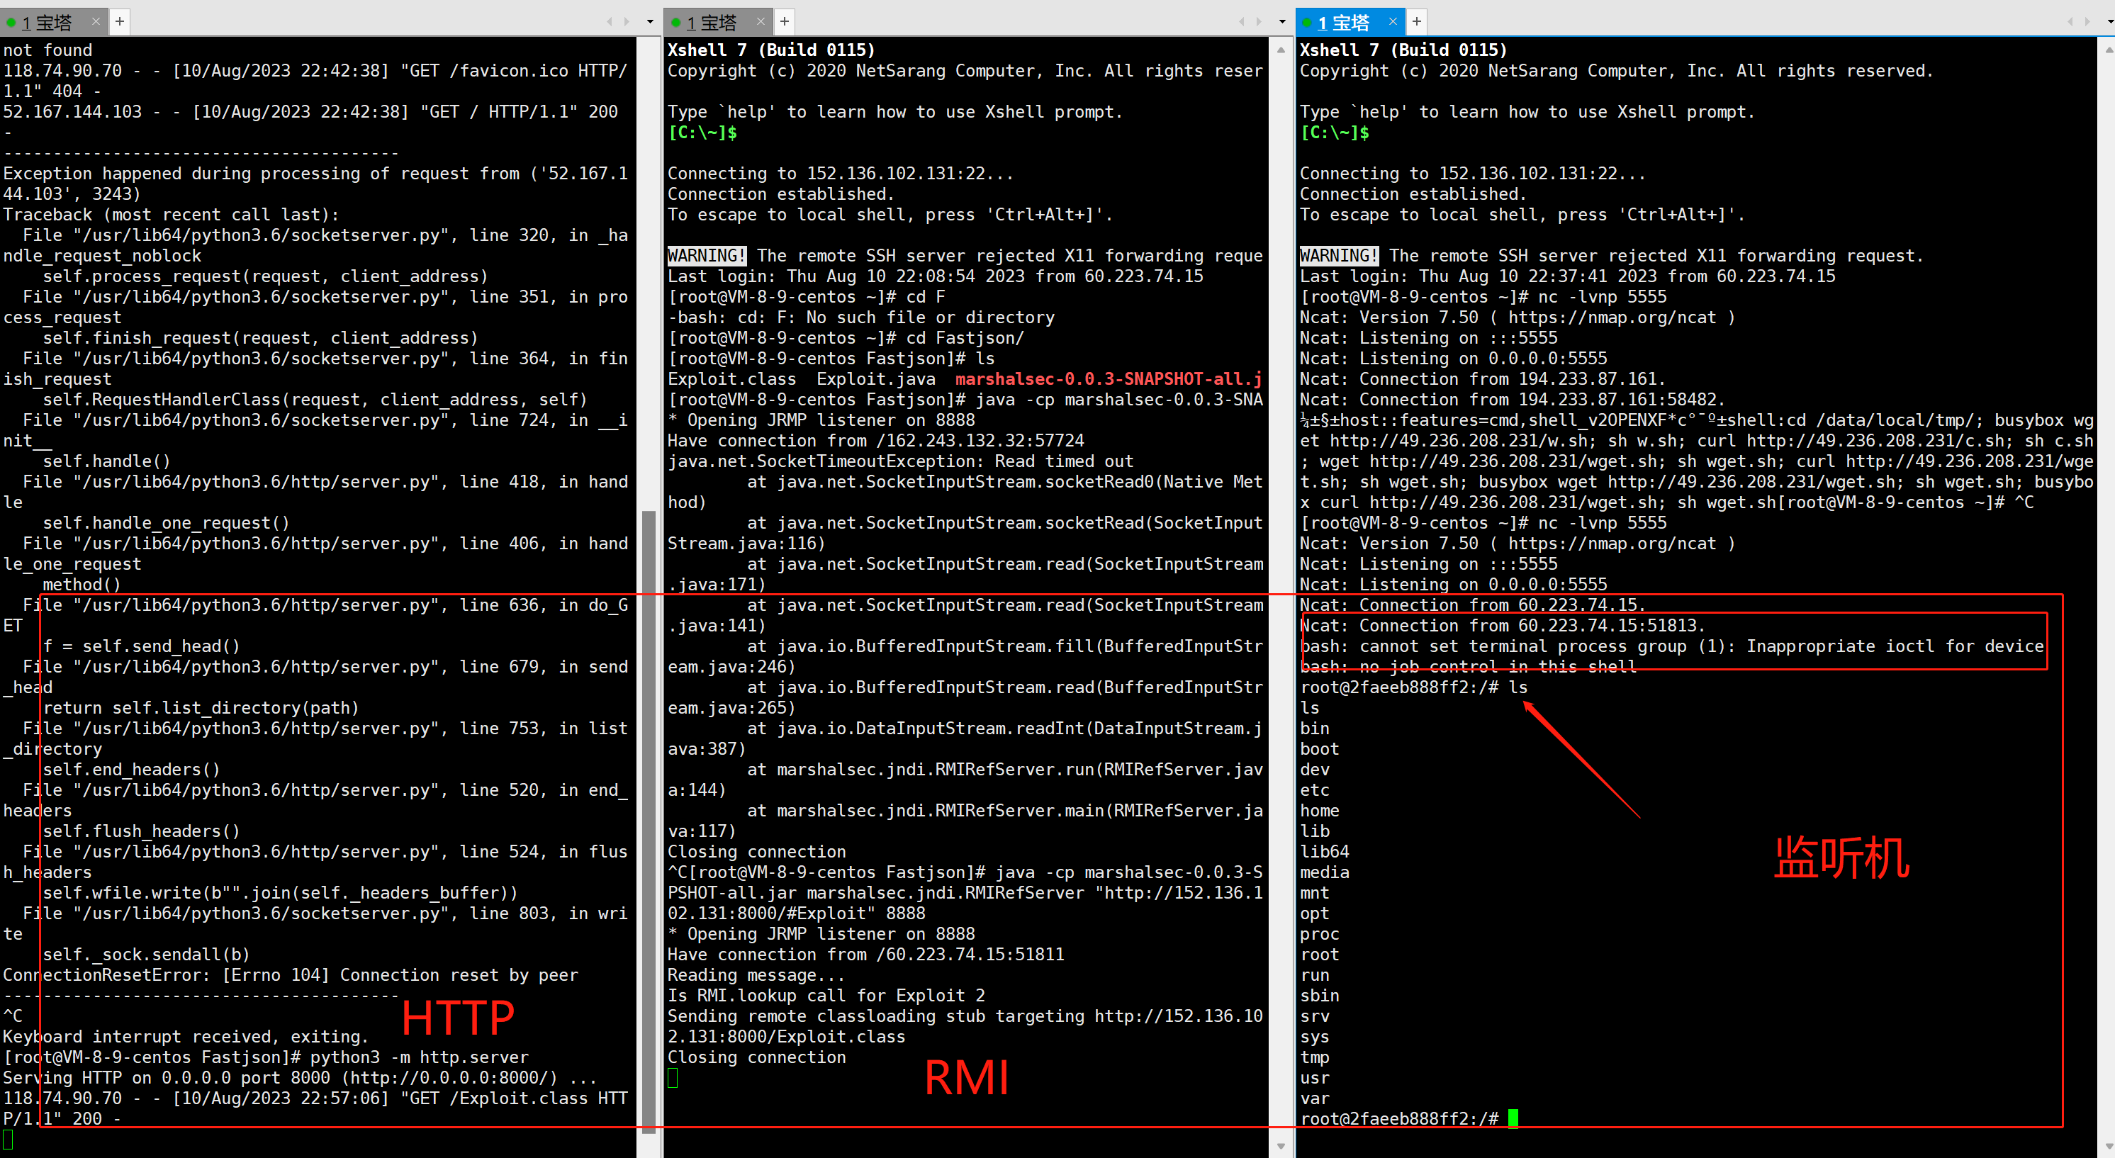Click the right tab-scroll arrow in the middle pane's tab bar
Screen dimensions: 2115x1158
point(1260,21)
